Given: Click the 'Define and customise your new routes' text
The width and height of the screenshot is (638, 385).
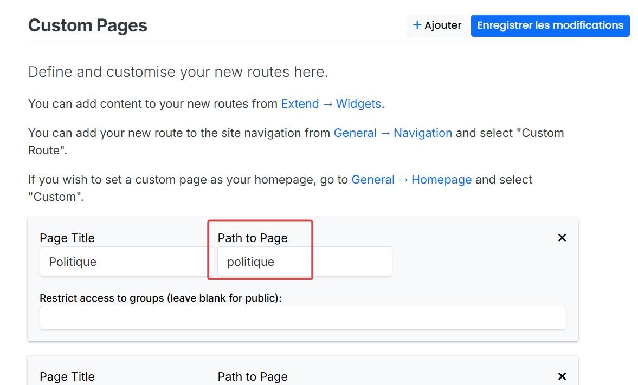Looking at the screenshot, I should tap(178, 72).
